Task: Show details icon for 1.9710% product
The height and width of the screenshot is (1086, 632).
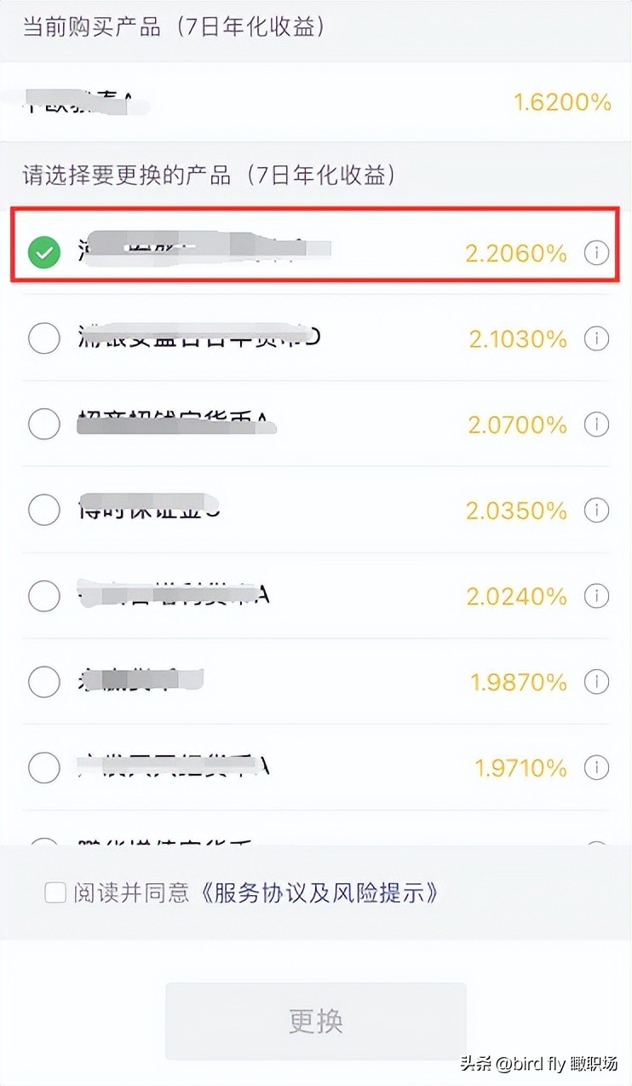Action: click(x=596, y=767)
